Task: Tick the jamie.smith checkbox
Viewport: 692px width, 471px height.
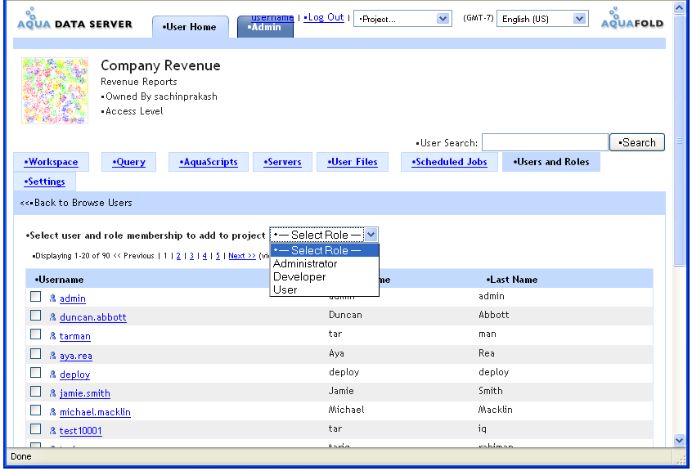Action: 35,392
